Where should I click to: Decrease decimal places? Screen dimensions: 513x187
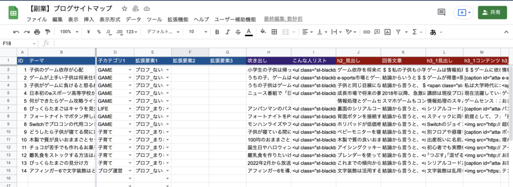coord(109,32)
